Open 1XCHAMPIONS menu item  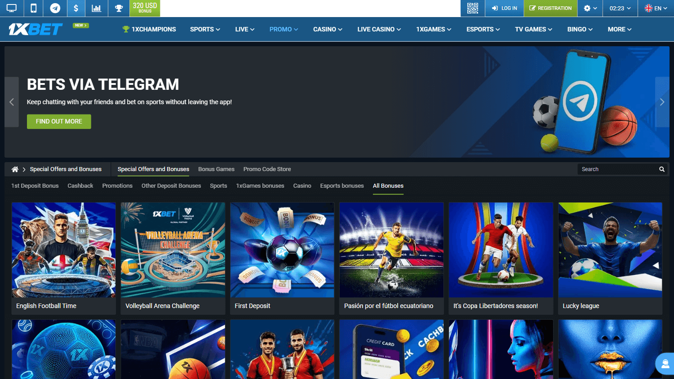[149, 29]
